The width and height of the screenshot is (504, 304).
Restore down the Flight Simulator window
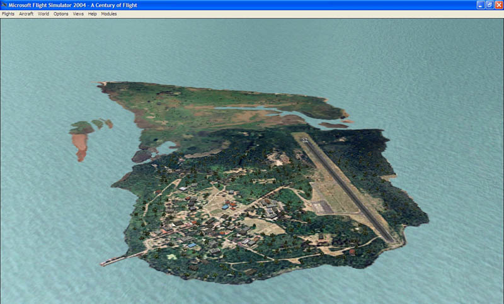(490, 5)
